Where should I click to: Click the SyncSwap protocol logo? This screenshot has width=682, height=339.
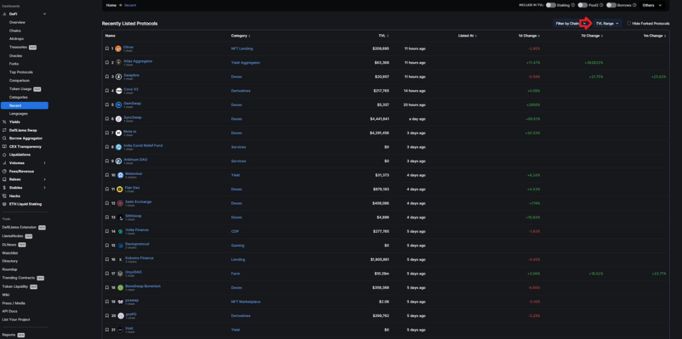pyautogui.click(x=118, y=119)
